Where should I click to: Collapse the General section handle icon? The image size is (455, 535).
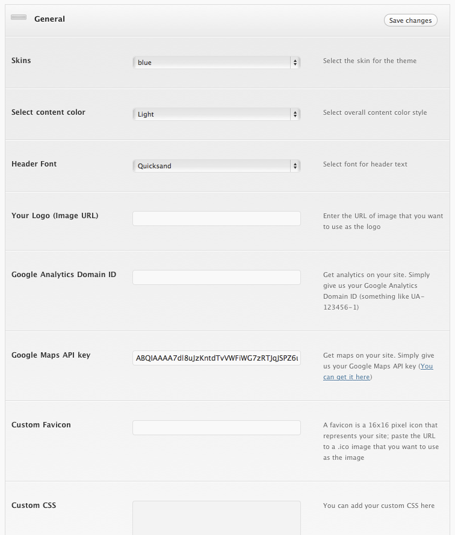[x=19, y=17]
